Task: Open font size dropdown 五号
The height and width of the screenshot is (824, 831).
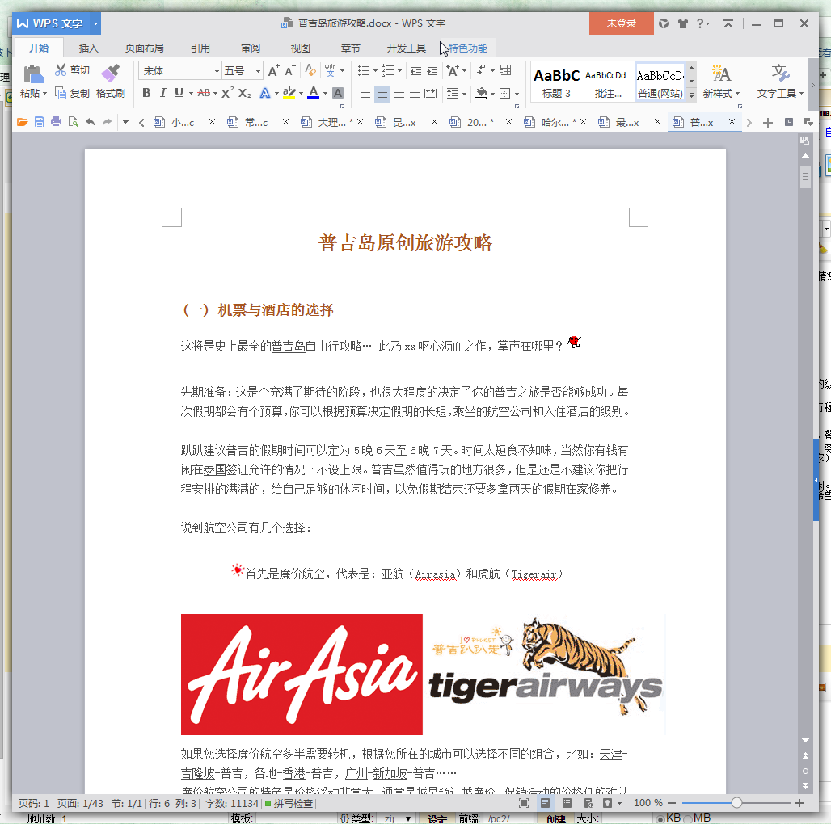Action: [x=258, y=71]
